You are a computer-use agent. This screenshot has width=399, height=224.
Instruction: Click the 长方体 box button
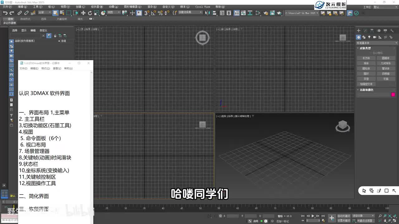[366, 58]
